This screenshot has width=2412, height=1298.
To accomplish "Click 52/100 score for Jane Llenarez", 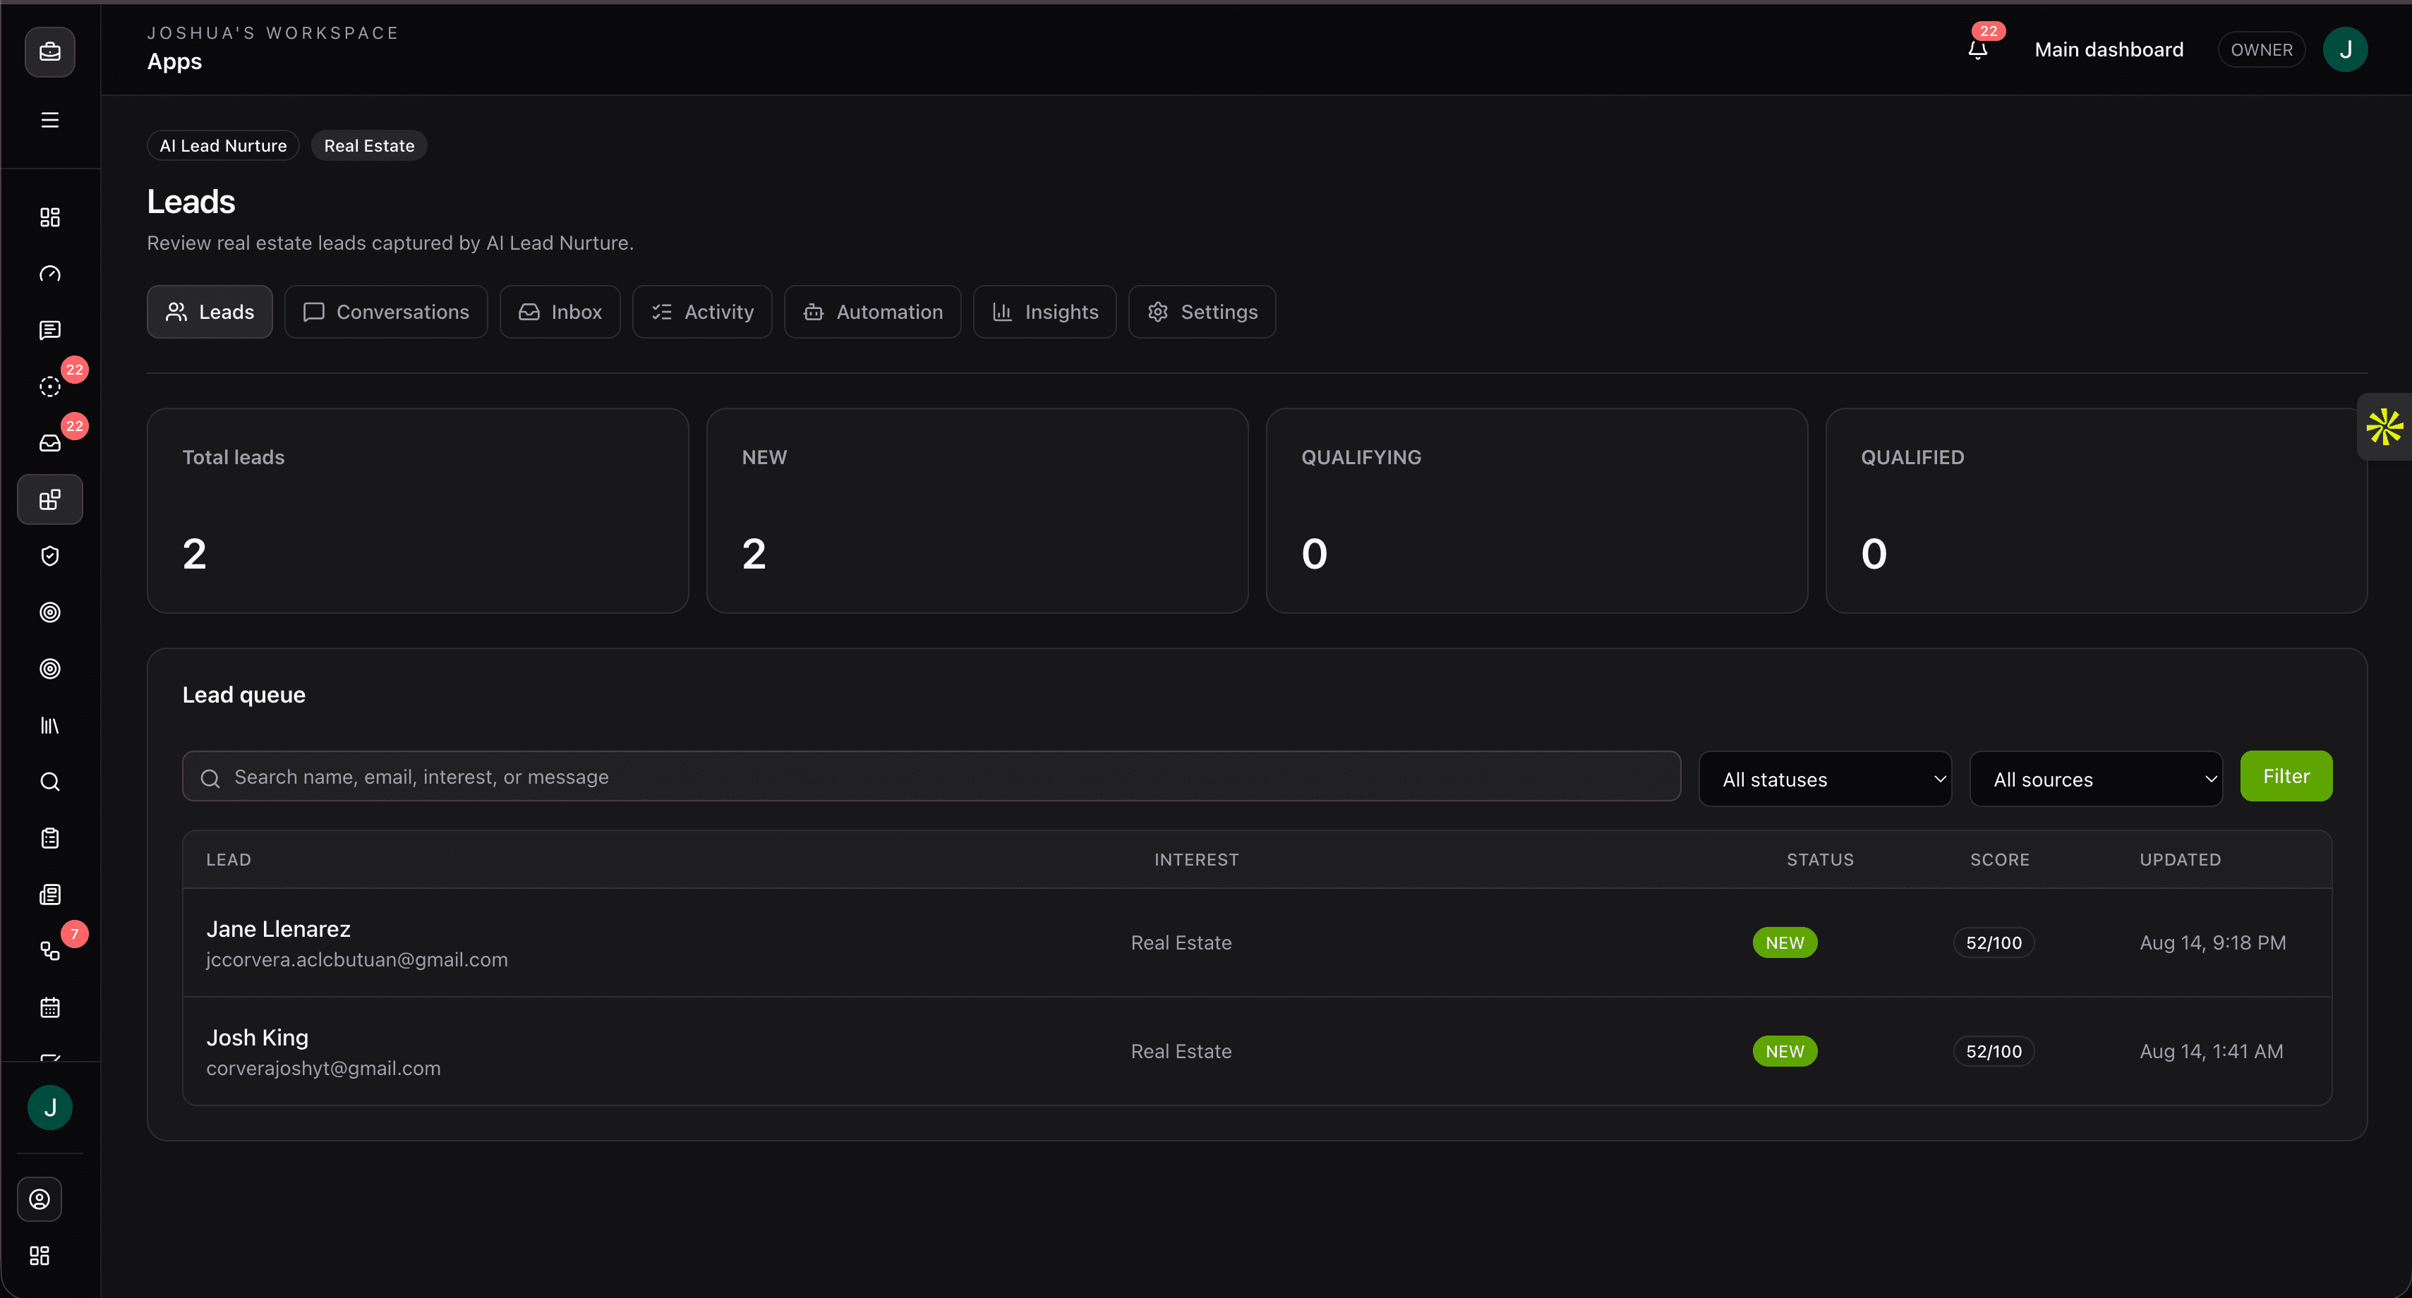I will pyautogui.click(x=1994, y=942).
